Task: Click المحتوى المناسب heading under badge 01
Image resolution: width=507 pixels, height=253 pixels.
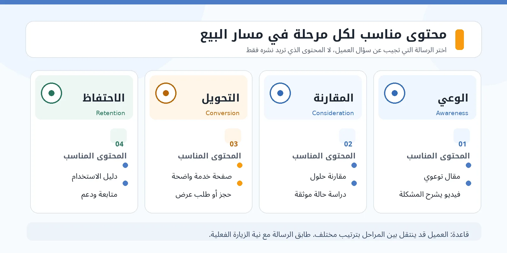Action: coord(438,156)
